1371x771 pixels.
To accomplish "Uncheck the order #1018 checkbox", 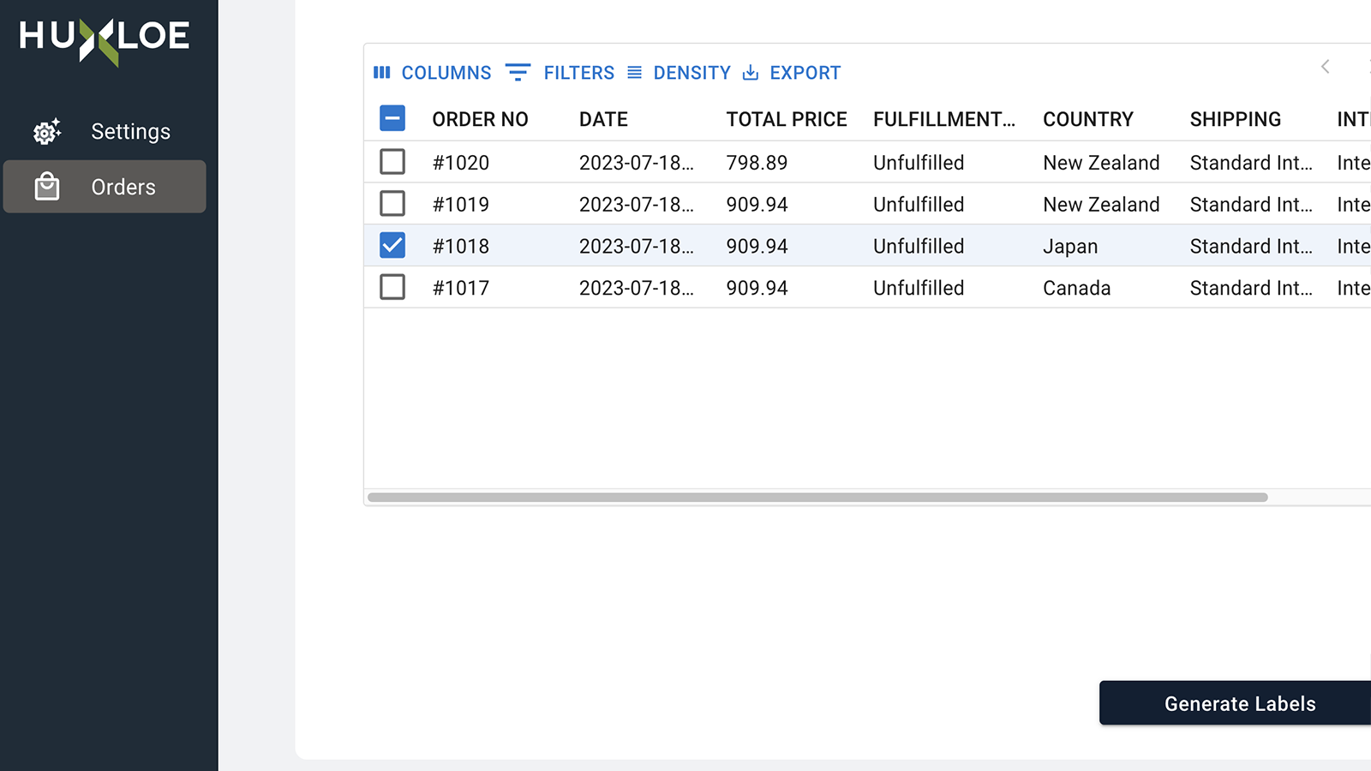I will pyautogui.click(x=392, y=246).
